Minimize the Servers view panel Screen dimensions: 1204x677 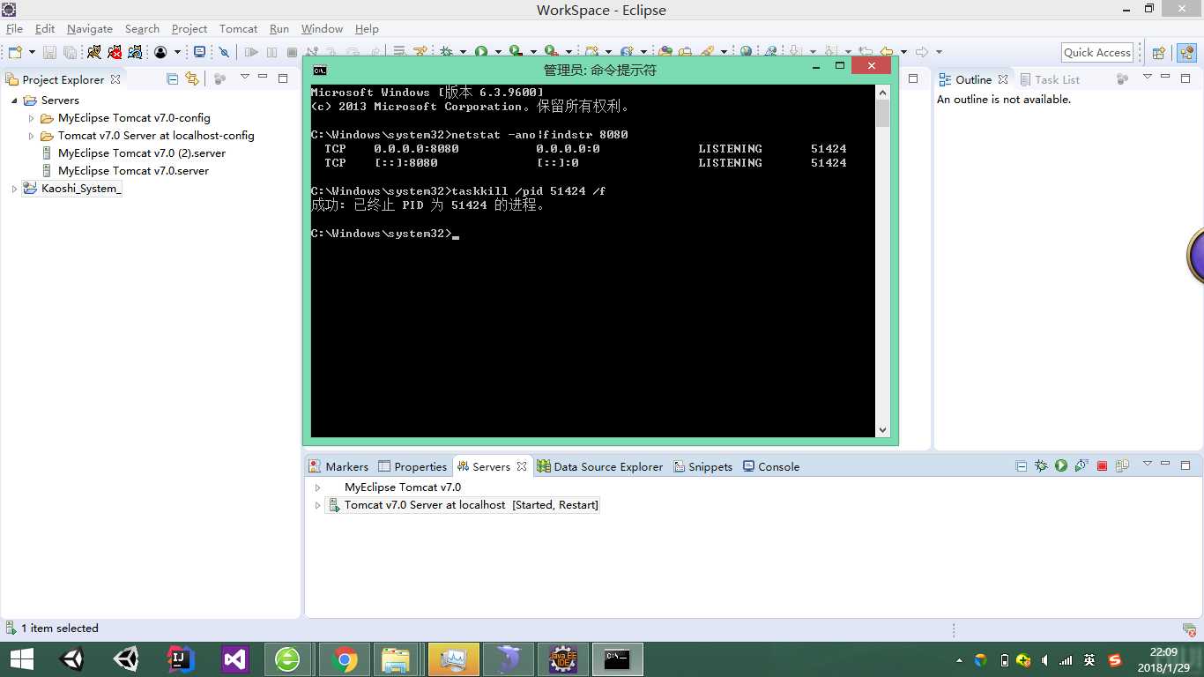click(1165, 464)
